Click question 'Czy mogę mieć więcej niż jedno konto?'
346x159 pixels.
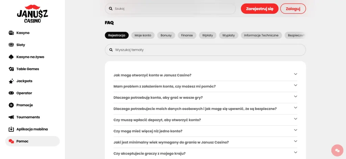(x=148, y=131)
